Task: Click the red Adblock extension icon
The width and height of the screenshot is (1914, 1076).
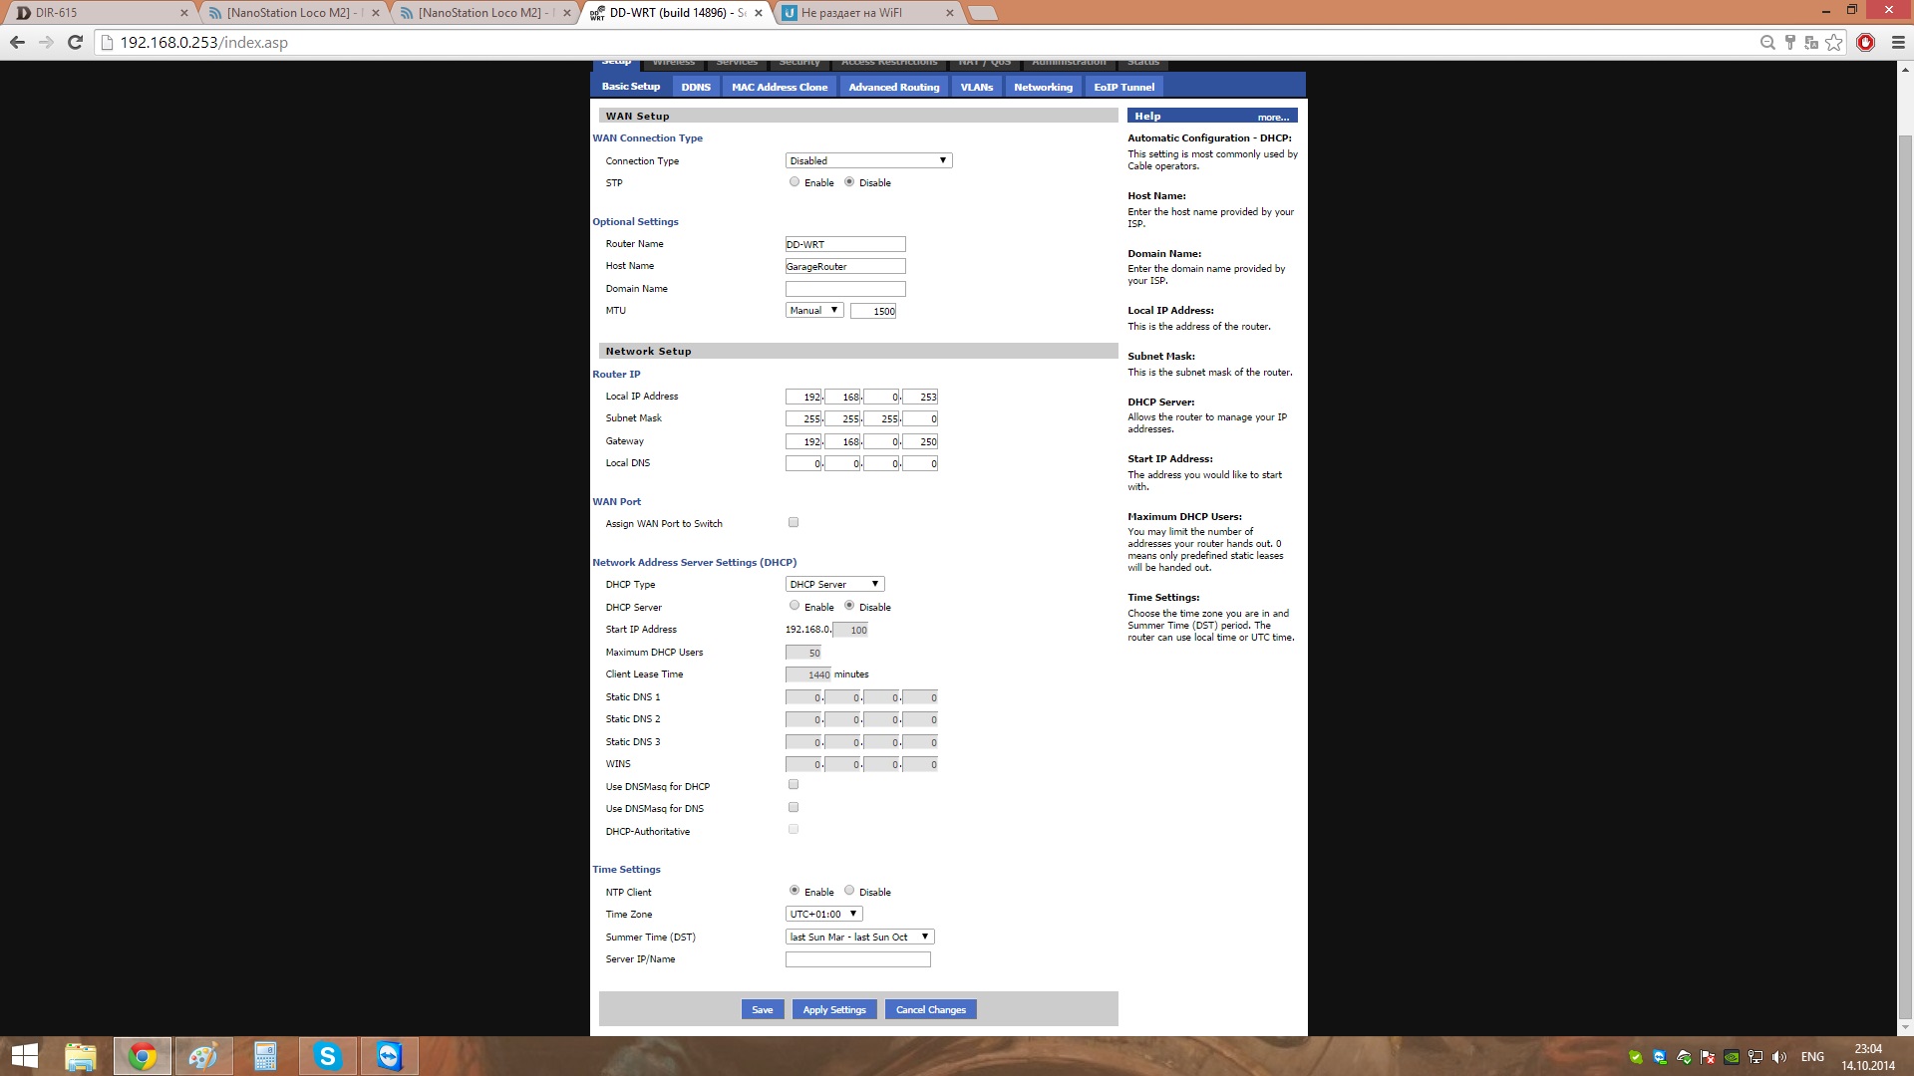Action: coord(1865,42)
